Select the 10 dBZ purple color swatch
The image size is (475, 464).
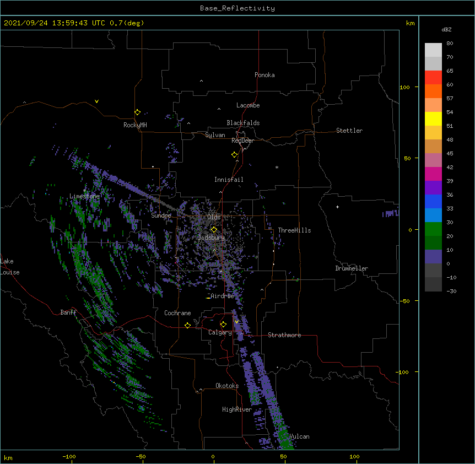coord(433,257)
